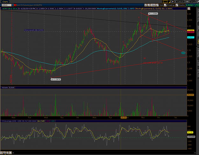Click the yellow 40.94 CCI axis marker

point(190,132)
